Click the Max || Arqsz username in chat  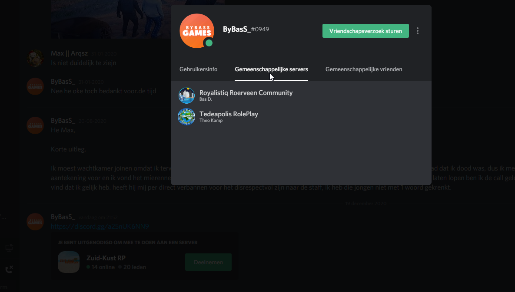pyautogui.click(x=69, y=53)
